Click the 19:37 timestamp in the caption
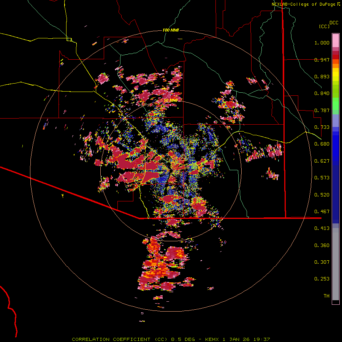The height and width of the screenshot is (342, 342). (263, 339)
